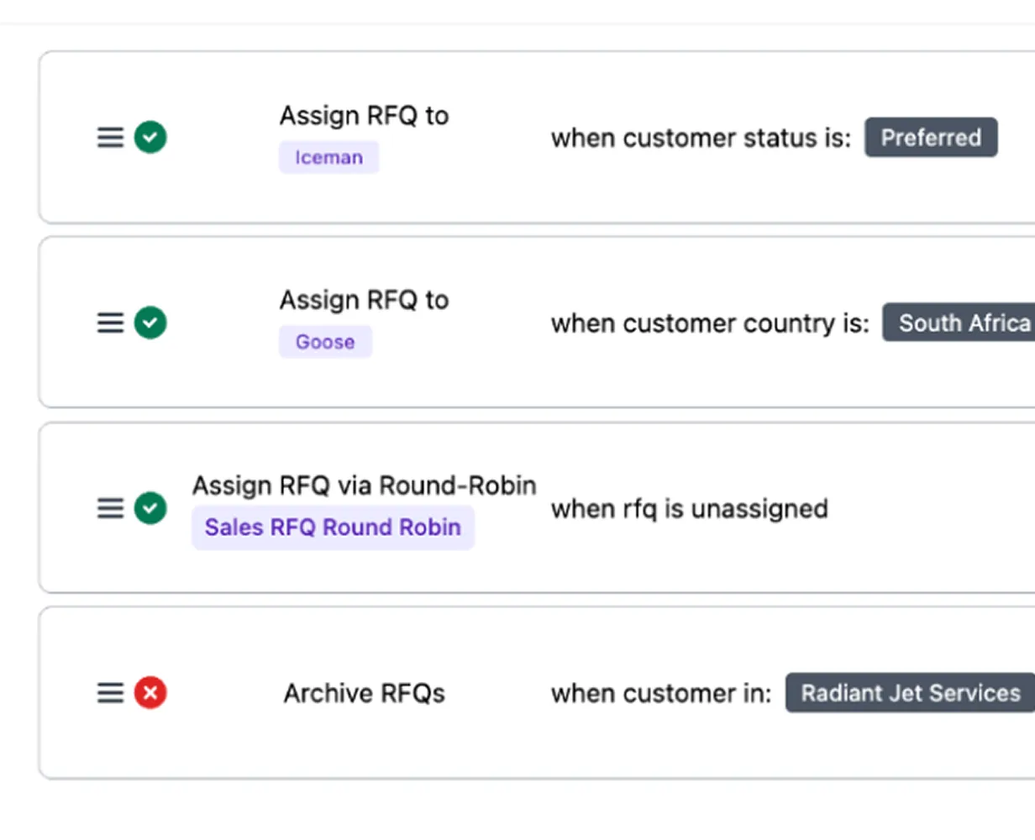Click the Goose assignee chip

pos(325,341)
